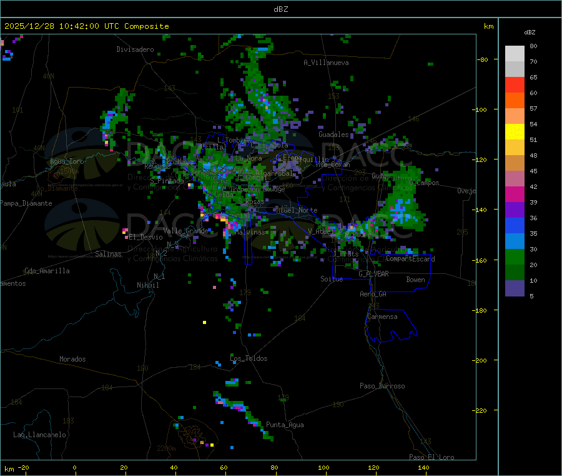Click the A_Villanueva map label

click(326, 63)
